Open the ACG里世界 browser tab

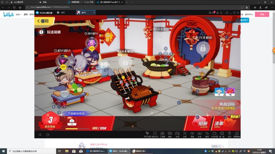[x=19, y=2]
